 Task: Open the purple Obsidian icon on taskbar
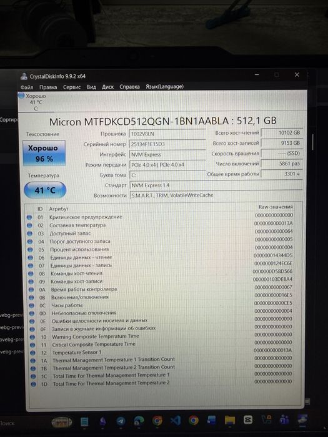[x=102, y=421]
